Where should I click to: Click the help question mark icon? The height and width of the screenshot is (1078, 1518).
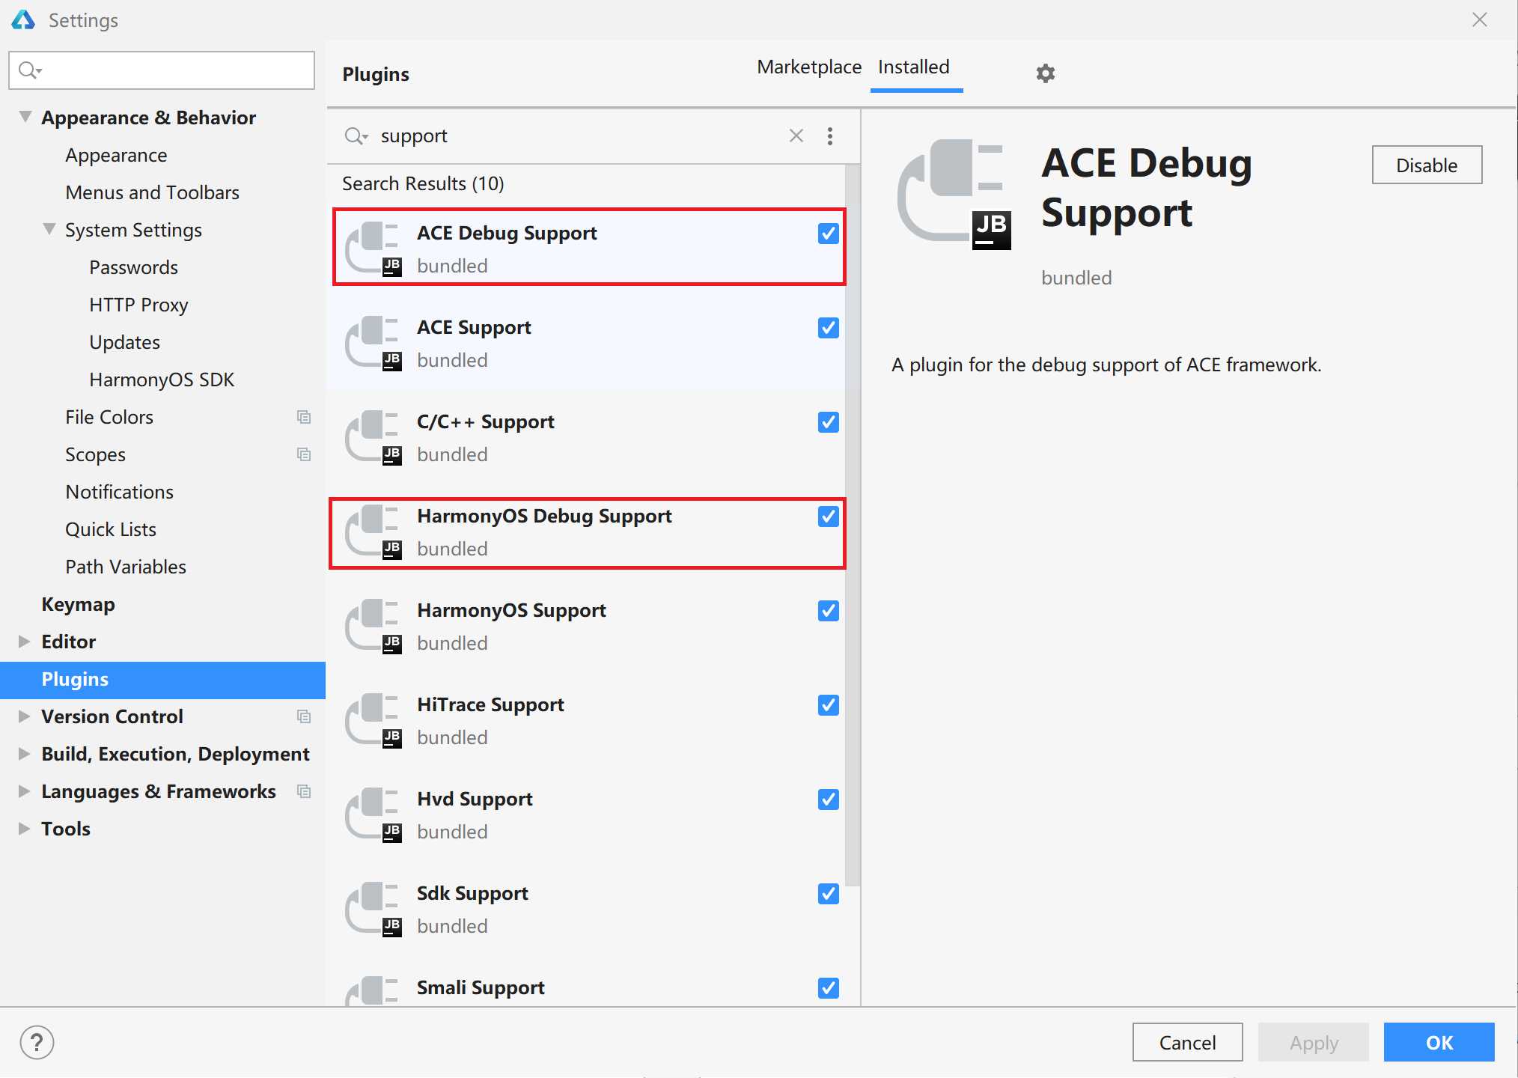37,1042
